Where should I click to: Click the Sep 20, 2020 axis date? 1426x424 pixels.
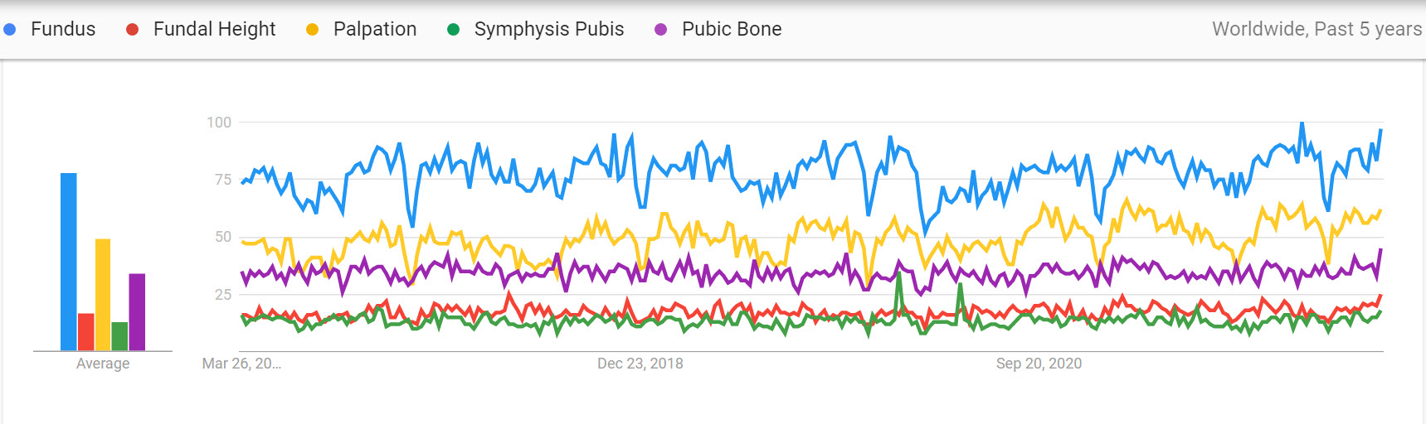(x=1039, y=364)
